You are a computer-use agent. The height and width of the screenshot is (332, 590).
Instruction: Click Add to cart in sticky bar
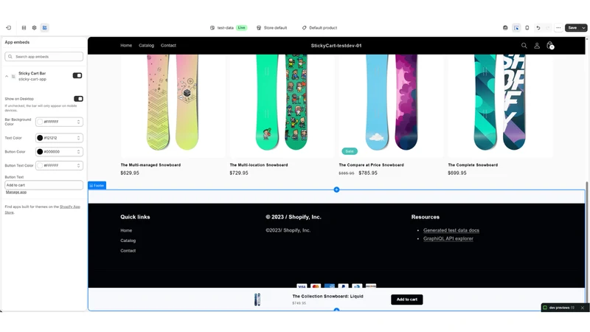(407, 300)
